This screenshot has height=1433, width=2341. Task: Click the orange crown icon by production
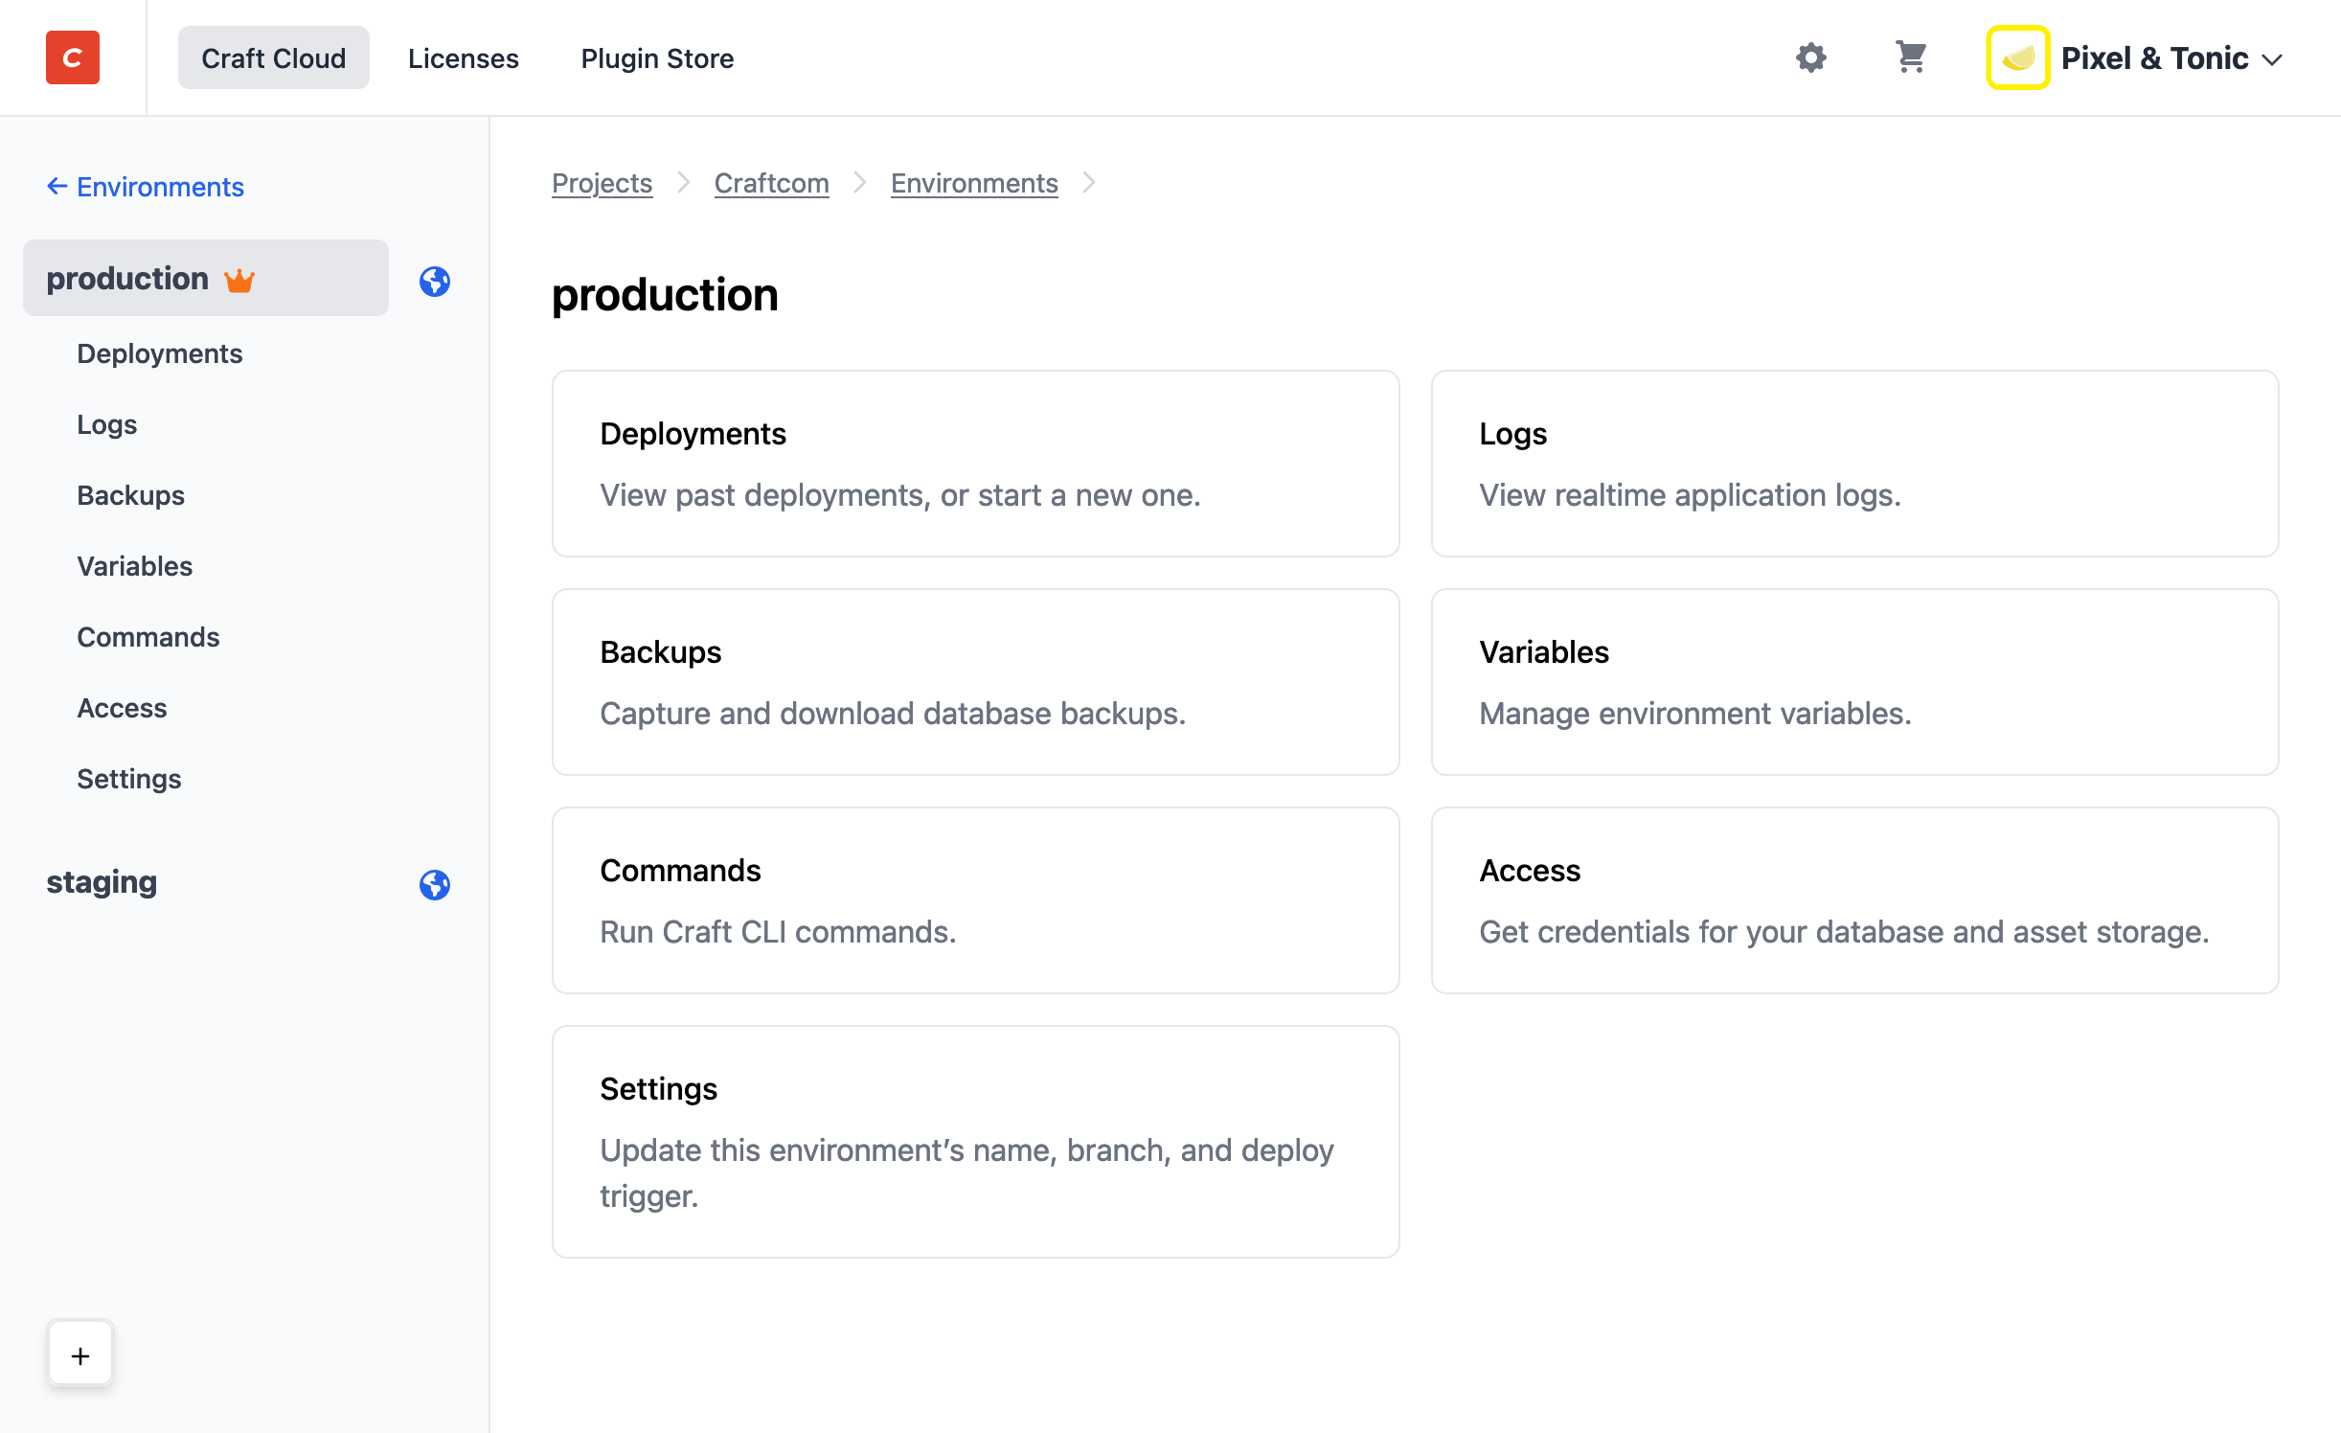pyautogui.click(x=239, y=280)
